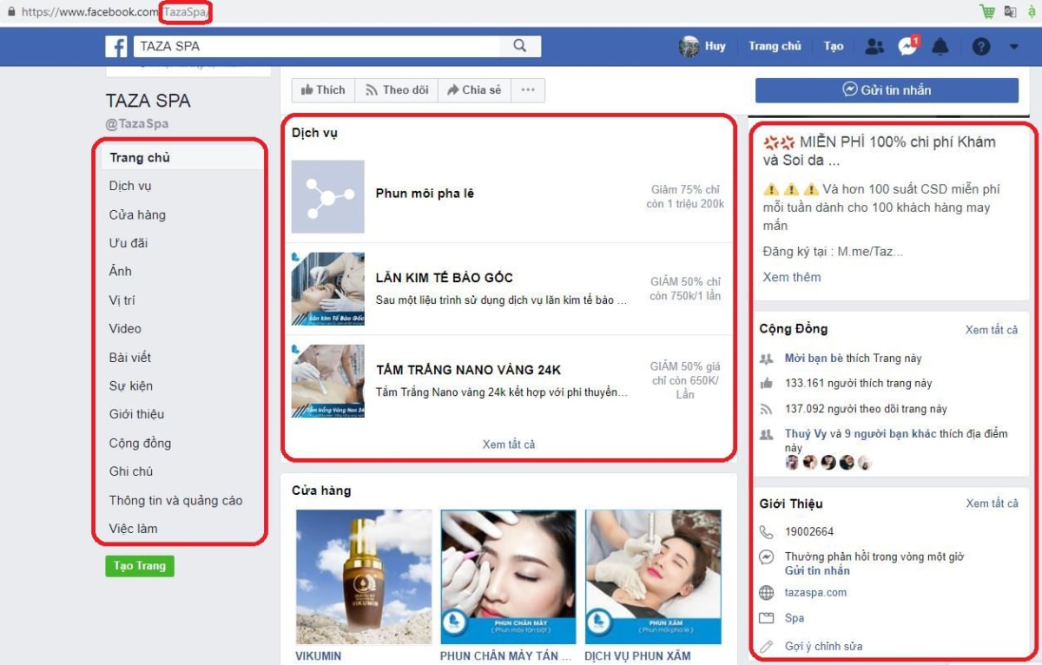The height and width of the screenshot is (665, 1042).
Task: Open tazaspa.com website link
Action: 815,593
